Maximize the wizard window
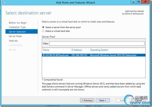Image resolution: width=152 pixels, height=107 pixels. (x=139, y=2)
